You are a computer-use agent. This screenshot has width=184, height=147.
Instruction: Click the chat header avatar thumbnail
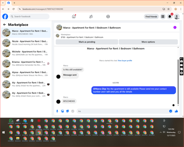[59, 28]
